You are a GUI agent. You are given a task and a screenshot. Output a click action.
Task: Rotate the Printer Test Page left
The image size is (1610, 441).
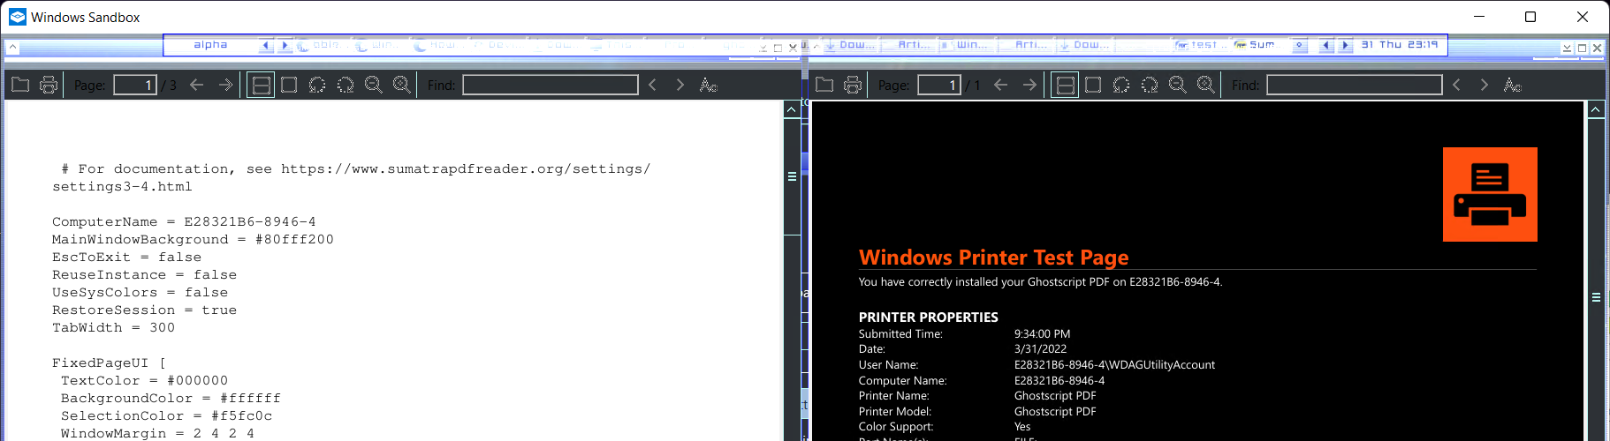1121,85
